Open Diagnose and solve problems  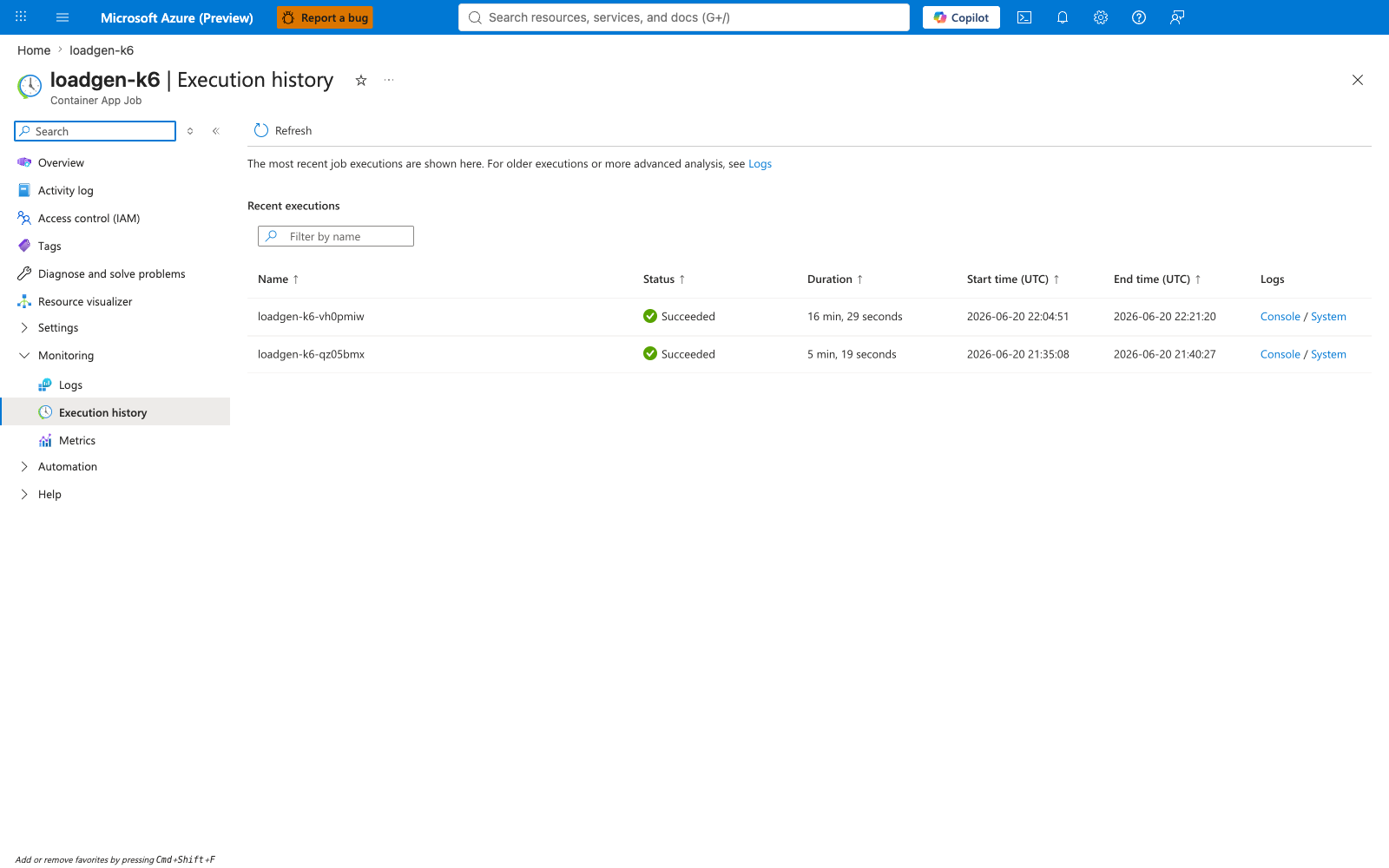point(111,273)
